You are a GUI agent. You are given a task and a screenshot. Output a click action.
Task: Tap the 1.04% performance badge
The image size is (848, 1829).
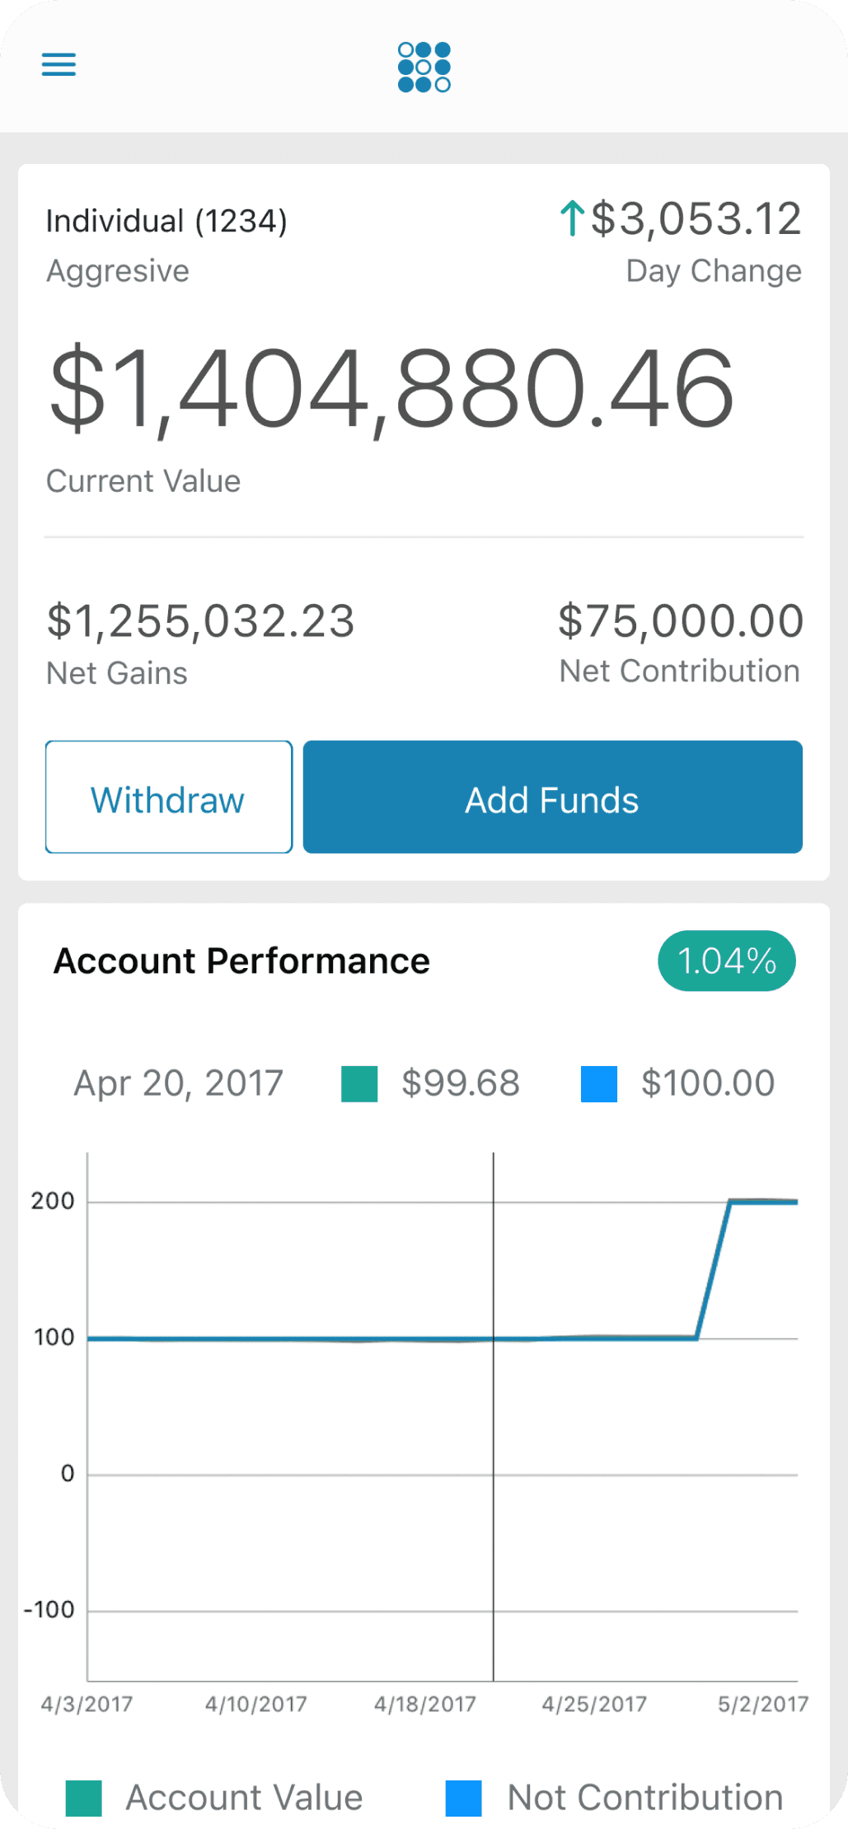(726, 961)
